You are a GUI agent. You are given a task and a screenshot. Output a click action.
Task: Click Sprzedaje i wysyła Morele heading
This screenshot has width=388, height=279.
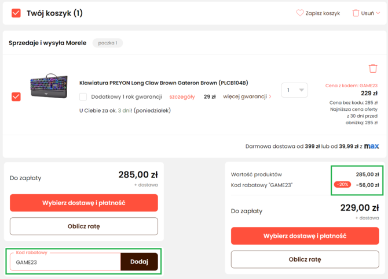point(47,43)
